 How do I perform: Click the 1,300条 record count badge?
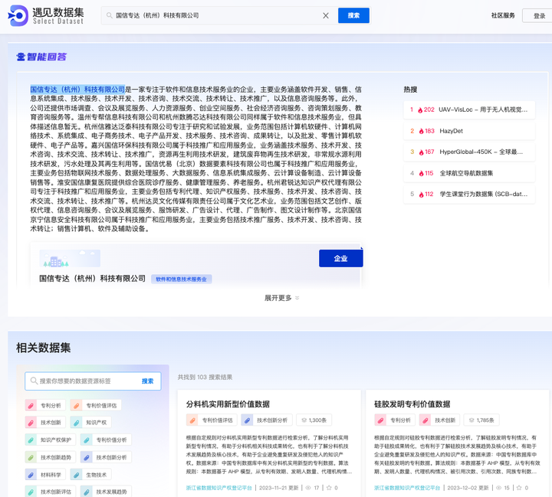point(314,420)
